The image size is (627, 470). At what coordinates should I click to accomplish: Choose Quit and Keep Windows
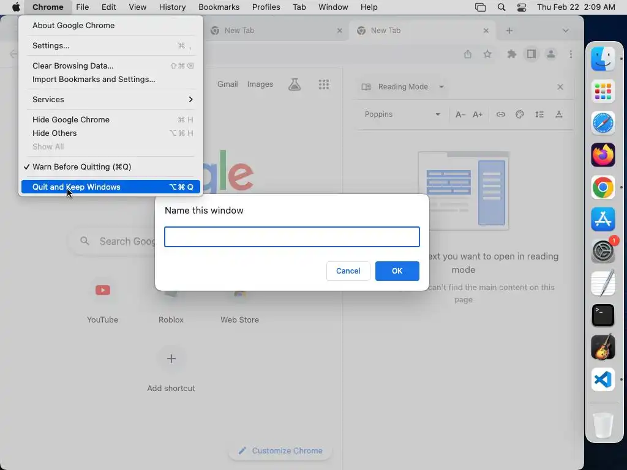111,187
